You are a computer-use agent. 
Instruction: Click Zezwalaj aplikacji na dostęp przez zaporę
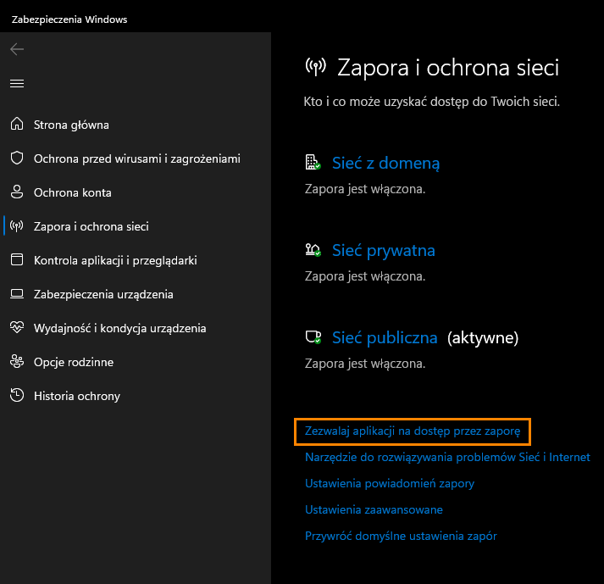click(x=413, y=431)
